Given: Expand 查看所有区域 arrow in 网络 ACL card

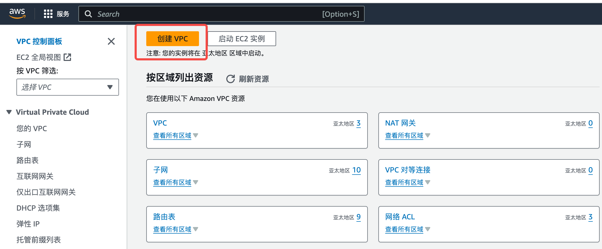Looking at the screenshot, I should click(428, 229).
